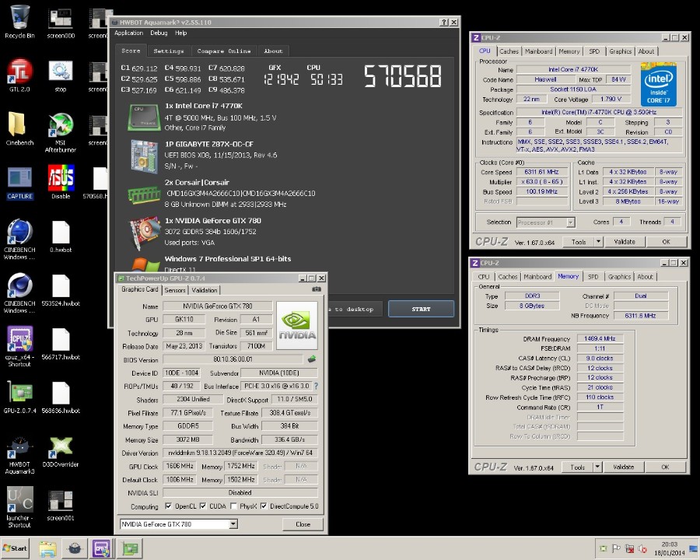The height and width of the screenshot is (560, 700).
Task: Launch the GTL 2.0 desktop shortcut
Action: coord(19,75)
